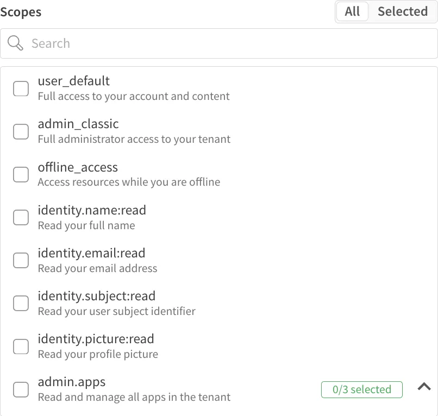Tick the offline_access checkbox
This screenshot has height=416, width=438.
tap(21, 174)
